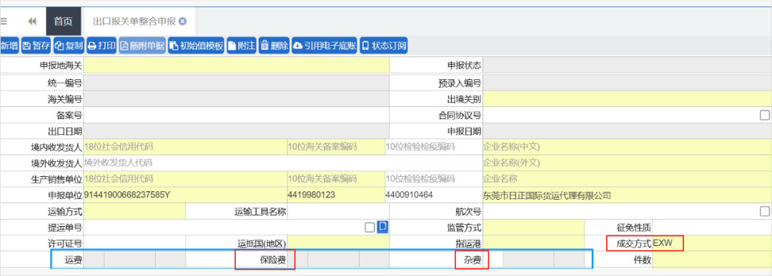Tick the checkbox beside 航次号 field
The image size is (772, 276).
point(765,212)
